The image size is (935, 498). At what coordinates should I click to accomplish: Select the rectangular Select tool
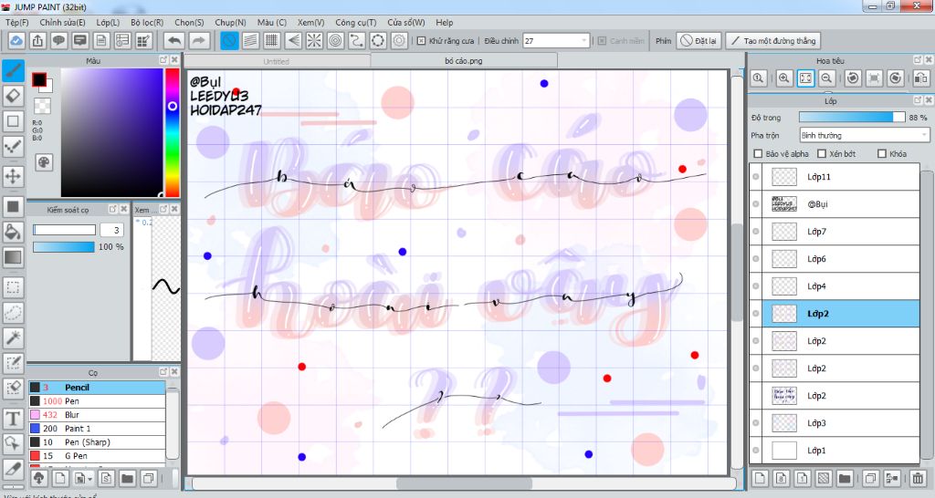(x=13, y=287)
